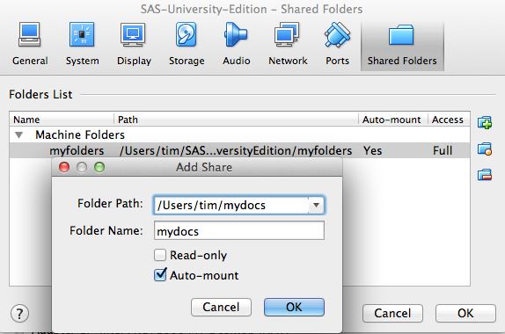Click the edit shared folder icon
The image size is (505, 334).
(x=485, y=149)
